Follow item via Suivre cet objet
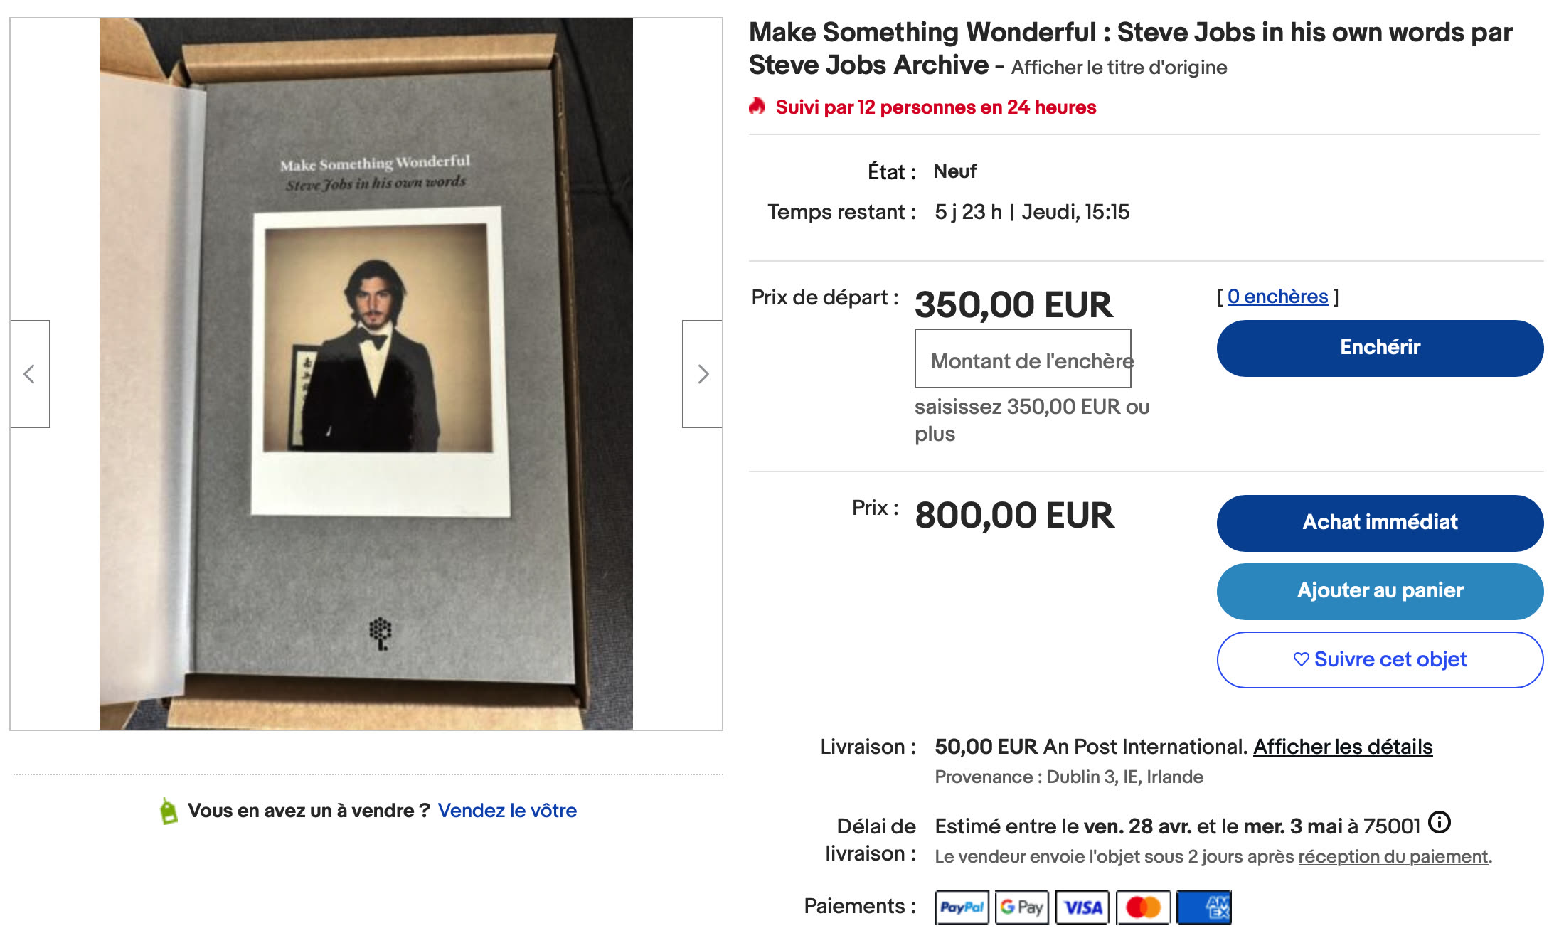 [1380, 660]
